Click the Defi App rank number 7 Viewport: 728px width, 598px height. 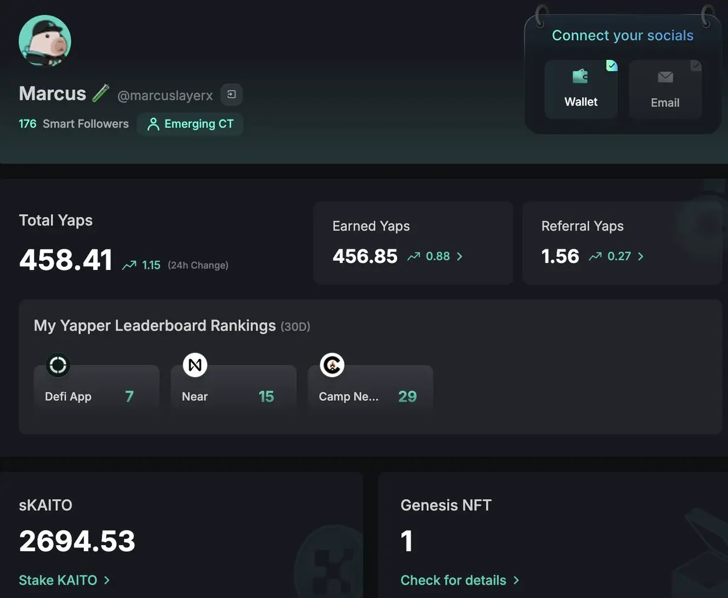click(129, 397)
